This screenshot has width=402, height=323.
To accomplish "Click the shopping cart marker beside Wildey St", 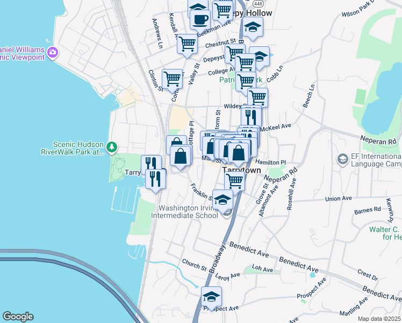I will point(257,99).
